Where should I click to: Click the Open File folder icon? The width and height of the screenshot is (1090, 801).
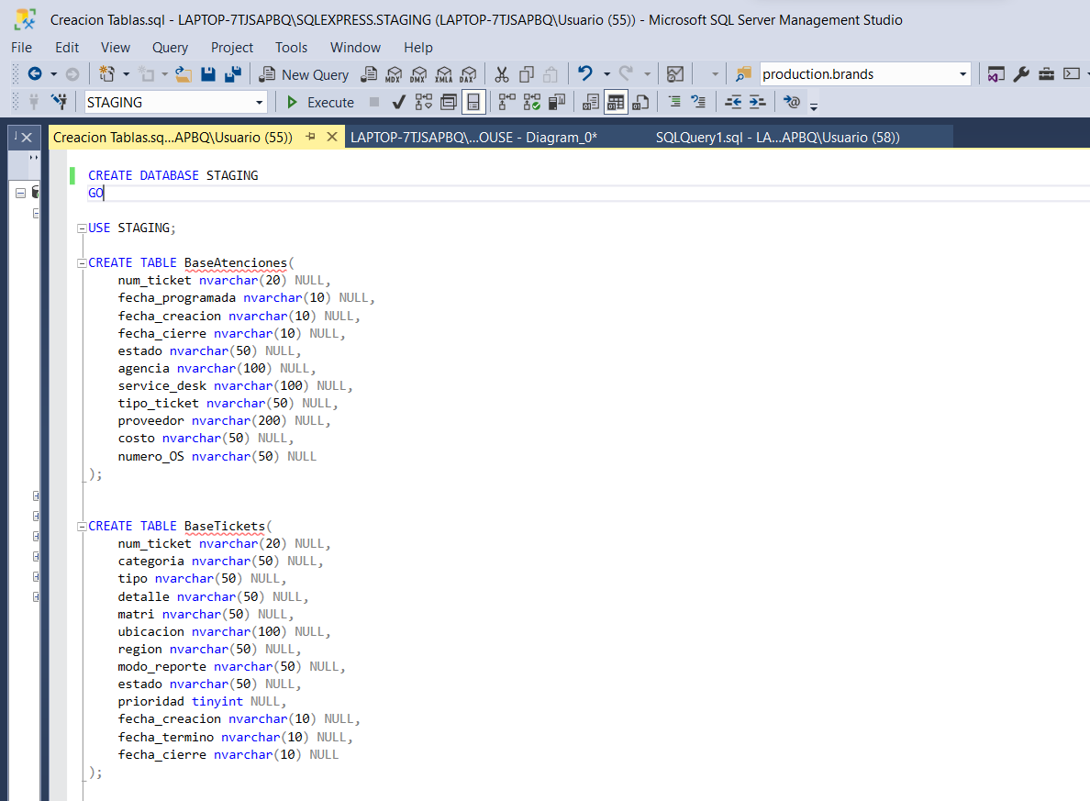click(x=184, y=74)
